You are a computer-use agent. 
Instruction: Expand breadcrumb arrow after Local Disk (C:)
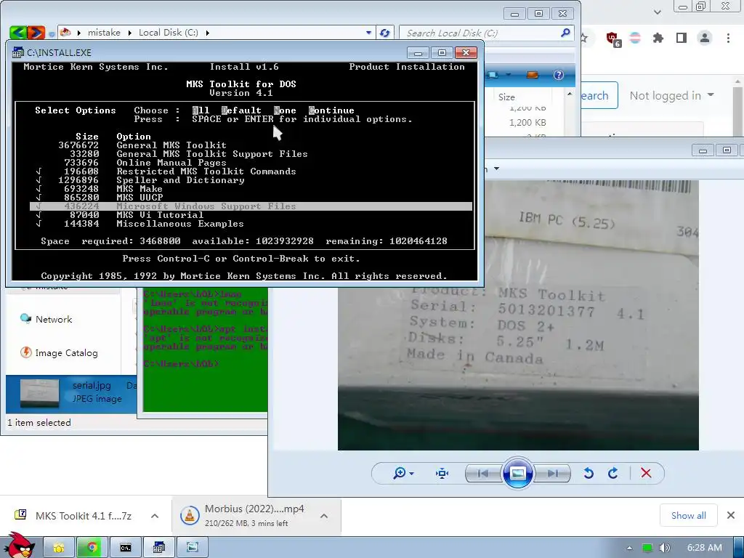click(207, 33)
